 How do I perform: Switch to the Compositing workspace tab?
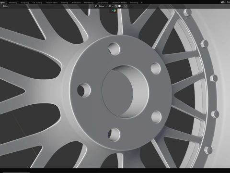103,2
